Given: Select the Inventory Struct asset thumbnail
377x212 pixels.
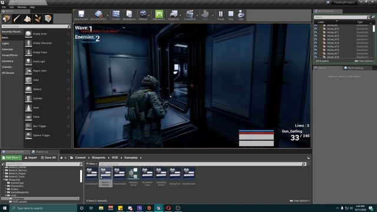Looking at the screenshot, I should coord(133,174).
